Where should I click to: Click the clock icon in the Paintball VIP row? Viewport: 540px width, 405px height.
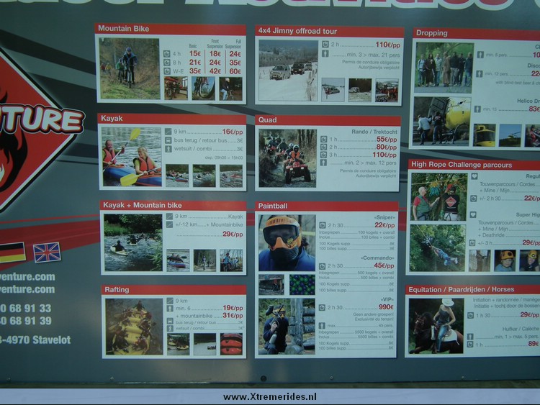[322, 308]
